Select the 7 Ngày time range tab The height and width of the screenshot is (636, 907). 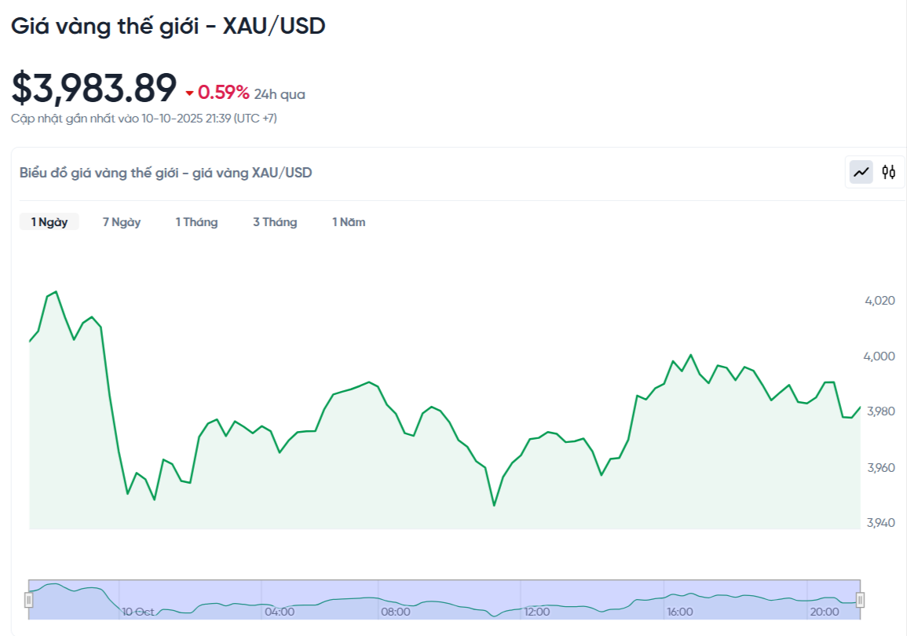click(x=122, y=222)
